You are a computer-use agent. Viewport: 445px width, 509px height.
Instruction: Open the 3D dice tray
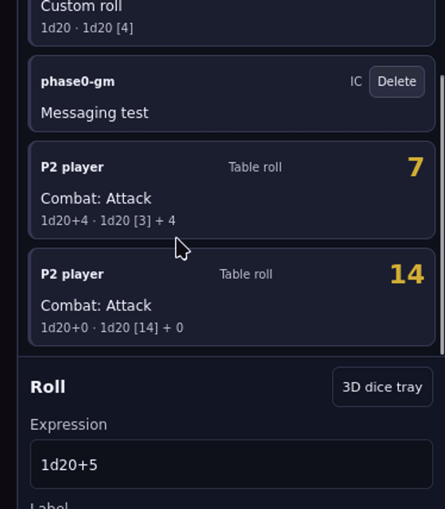pyautogui.click(x=382, y=387)
